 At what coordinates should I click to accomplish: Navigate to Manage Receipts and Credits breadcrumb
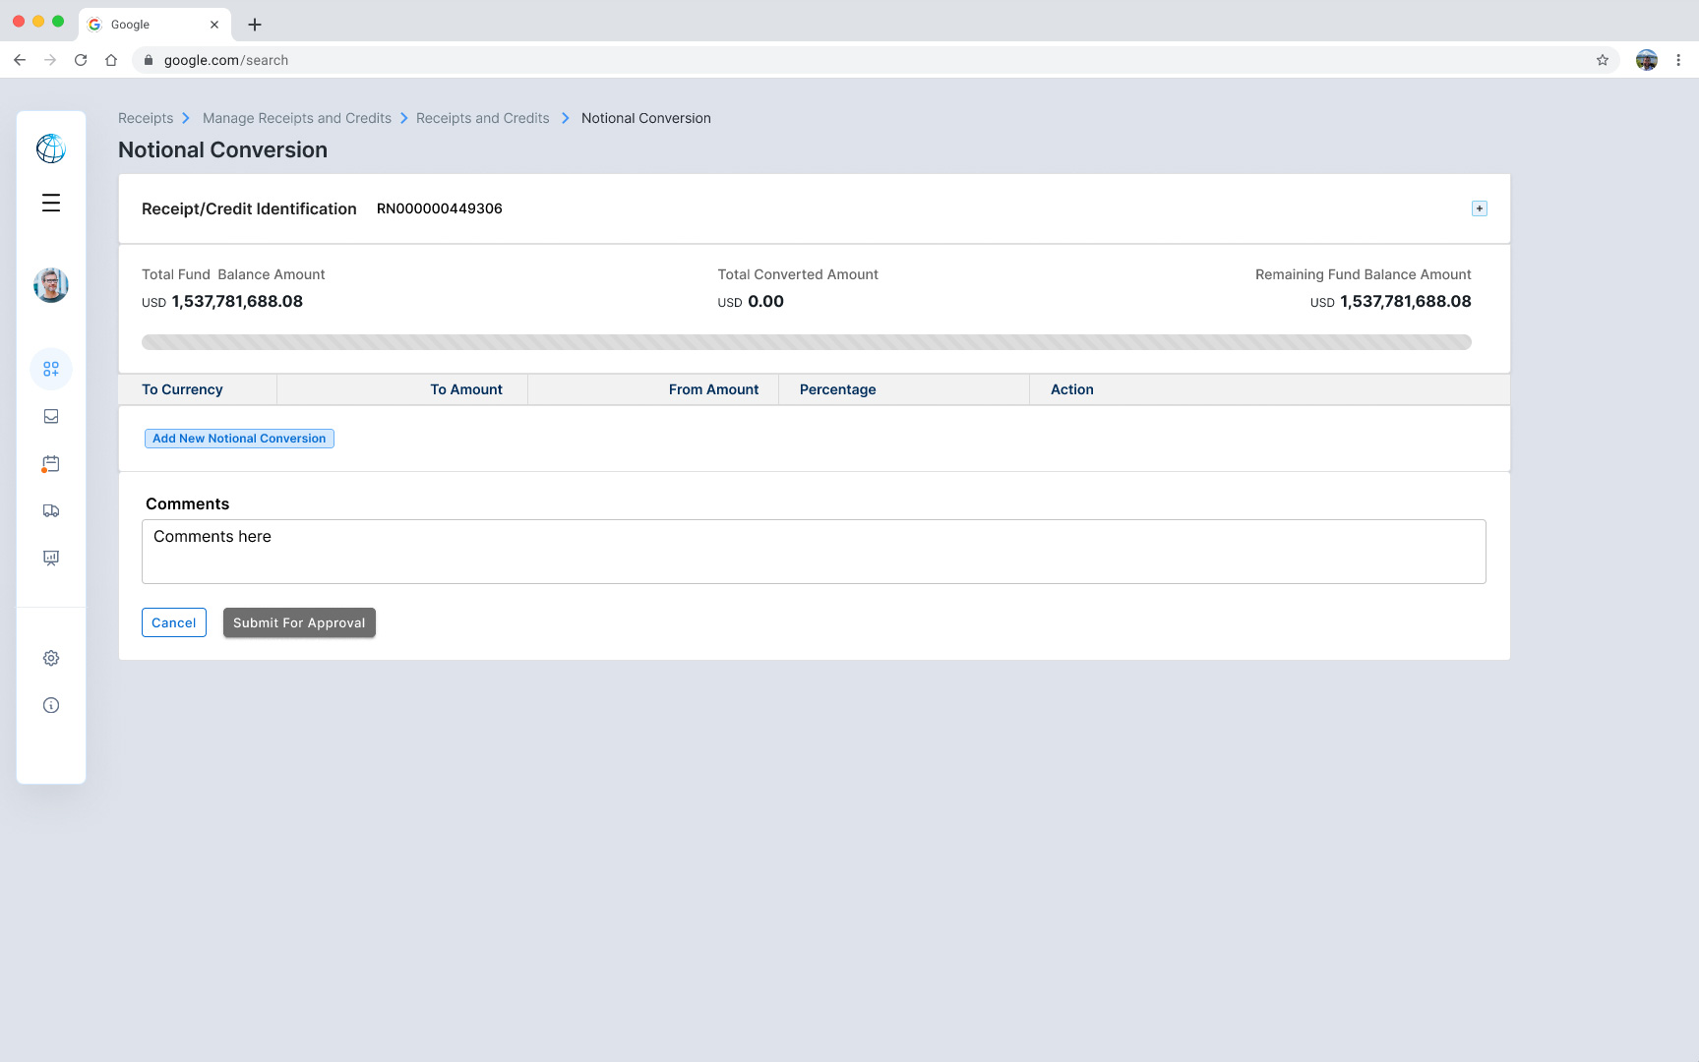click(x=297, y=118)
